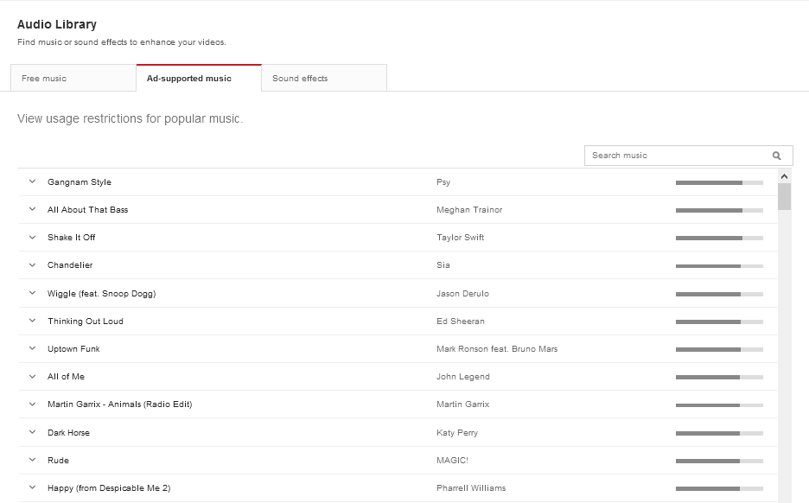Screen dimensions: 809x503
Task: Click the artist name Meghan Trainor
Action: point(469,210)
